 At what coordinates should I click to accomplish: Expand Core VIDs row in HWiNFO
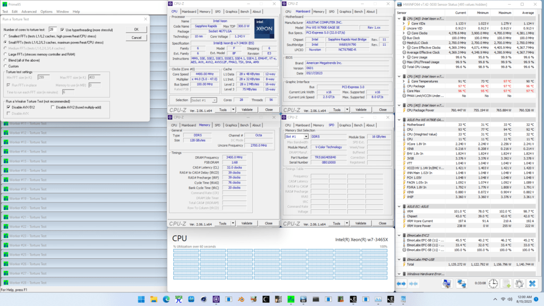pos(404,23)
